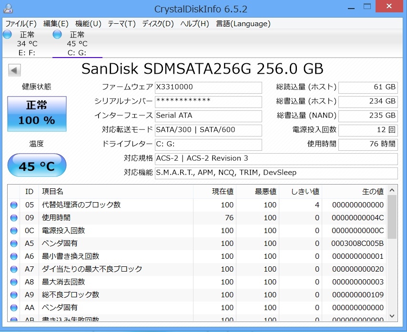Open the ヘルプ(H) menu
Viewport: 407px width, 332px height.
tap(194, 24)
